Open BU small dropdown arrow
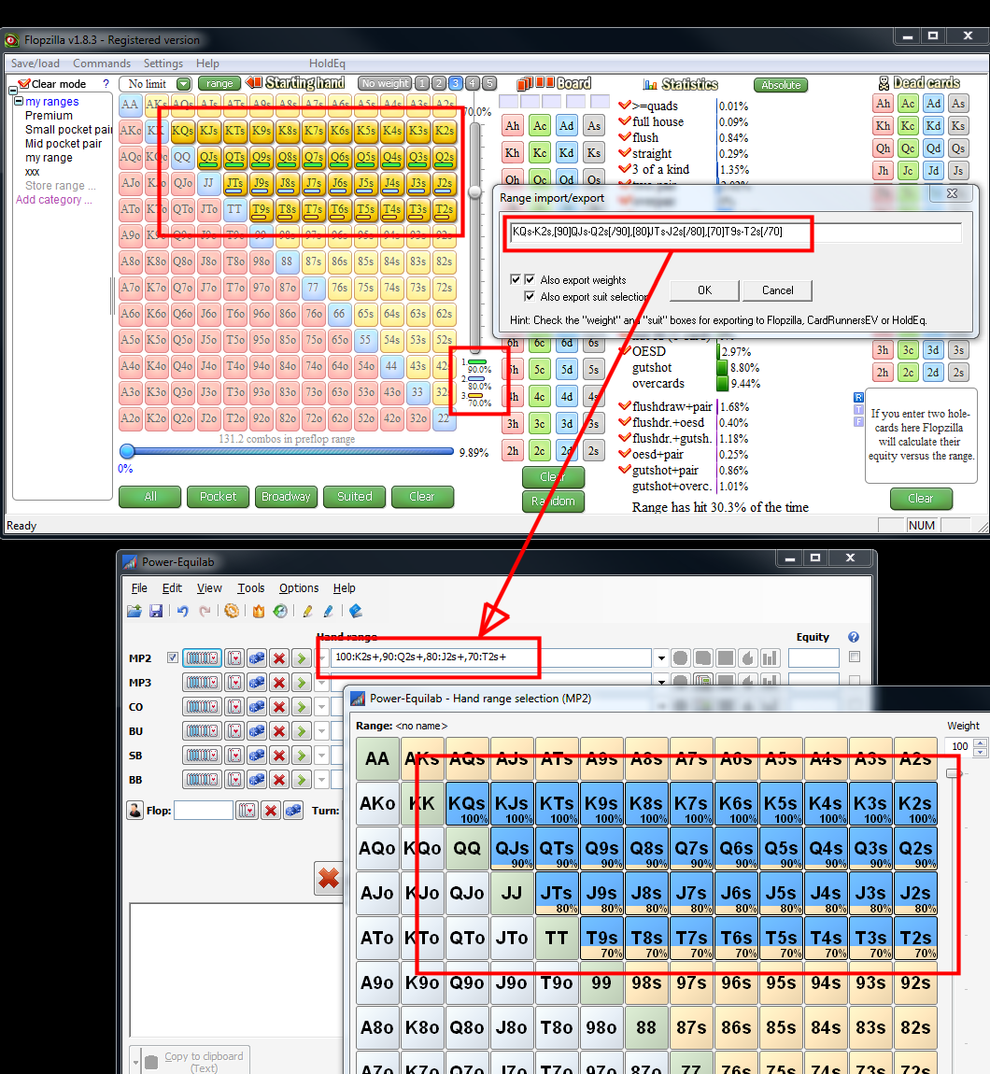This screenshot has height=1074, width=990. click(x=322, y=731)
